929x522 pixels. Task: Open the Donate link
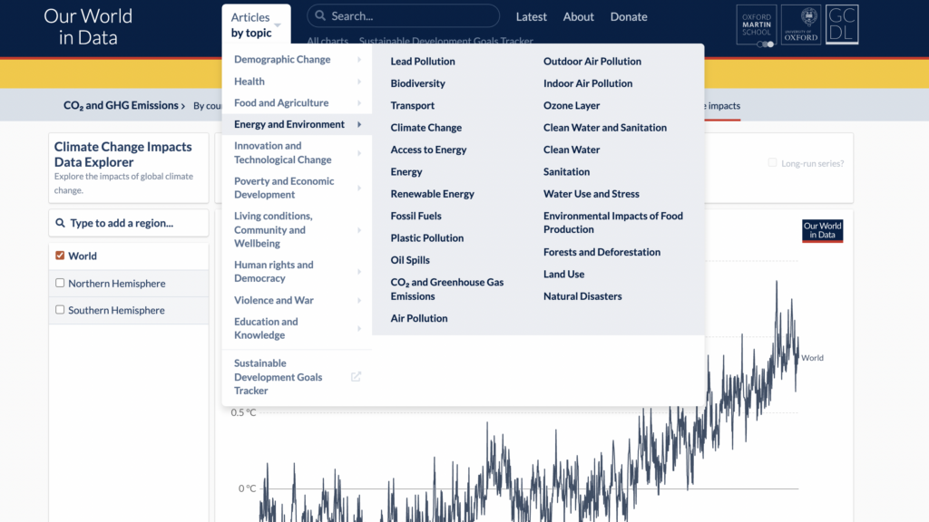pyautogui.click(x=629, y=16)
